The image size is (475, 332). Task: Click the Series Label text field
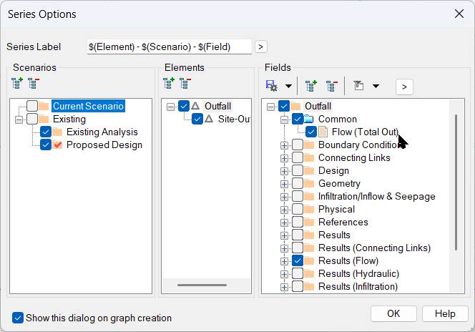pyautogui.click(x=169, y=47)
